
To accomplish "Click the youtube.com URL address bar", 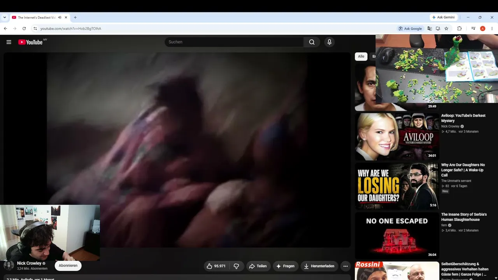I will coord(71,28).
